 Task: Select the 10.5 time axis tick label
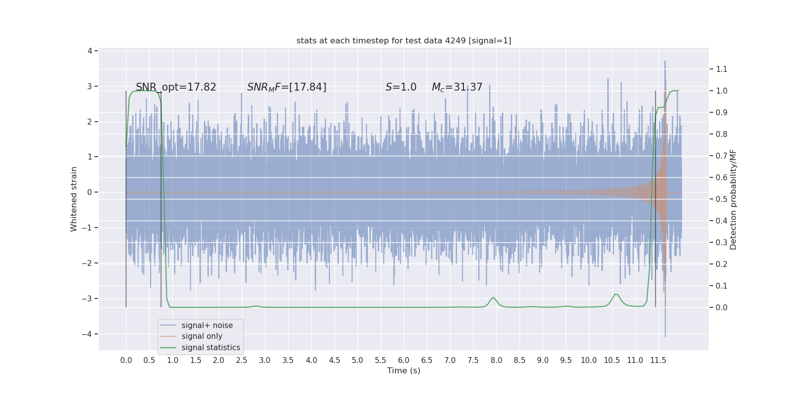pos(612,360)
